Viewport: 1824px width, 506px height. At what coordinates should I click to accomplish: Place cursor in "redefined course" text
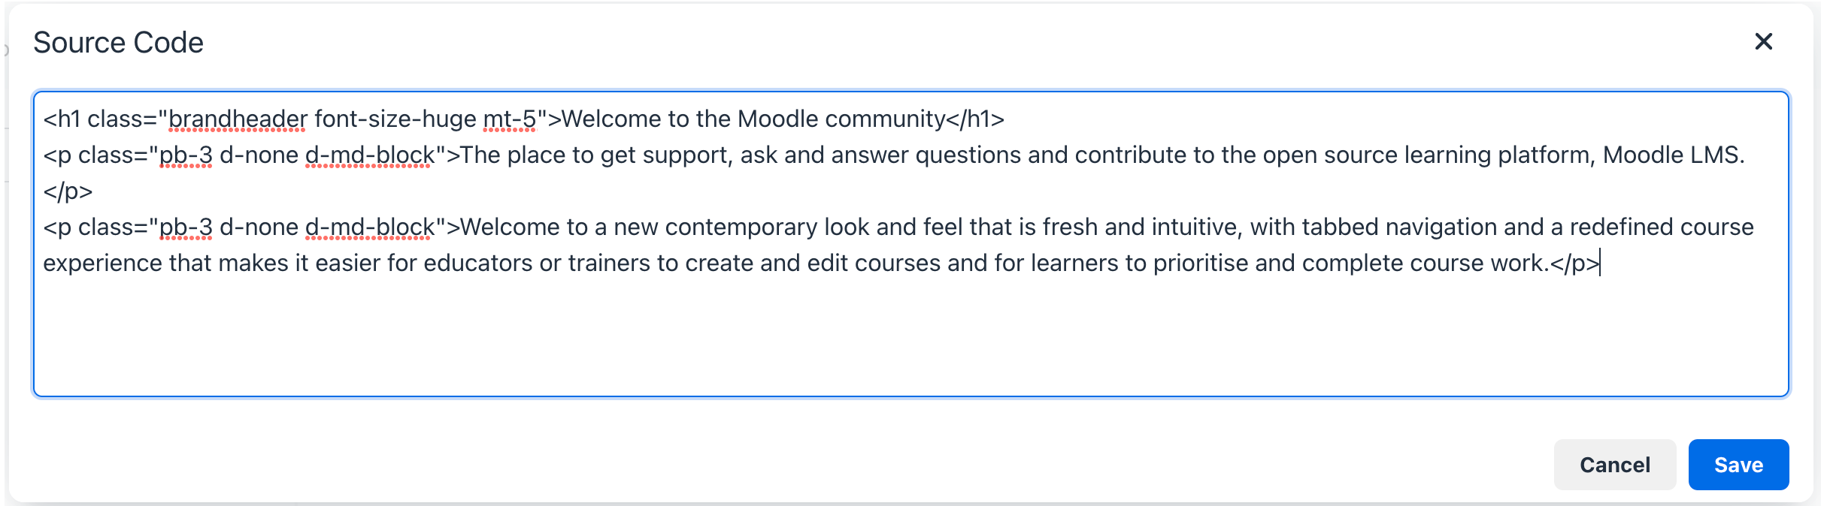pos(1662,227)
